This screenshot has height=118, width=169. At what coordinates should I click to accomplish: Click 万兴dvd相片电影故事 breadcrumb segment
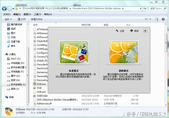coord(45,8)
